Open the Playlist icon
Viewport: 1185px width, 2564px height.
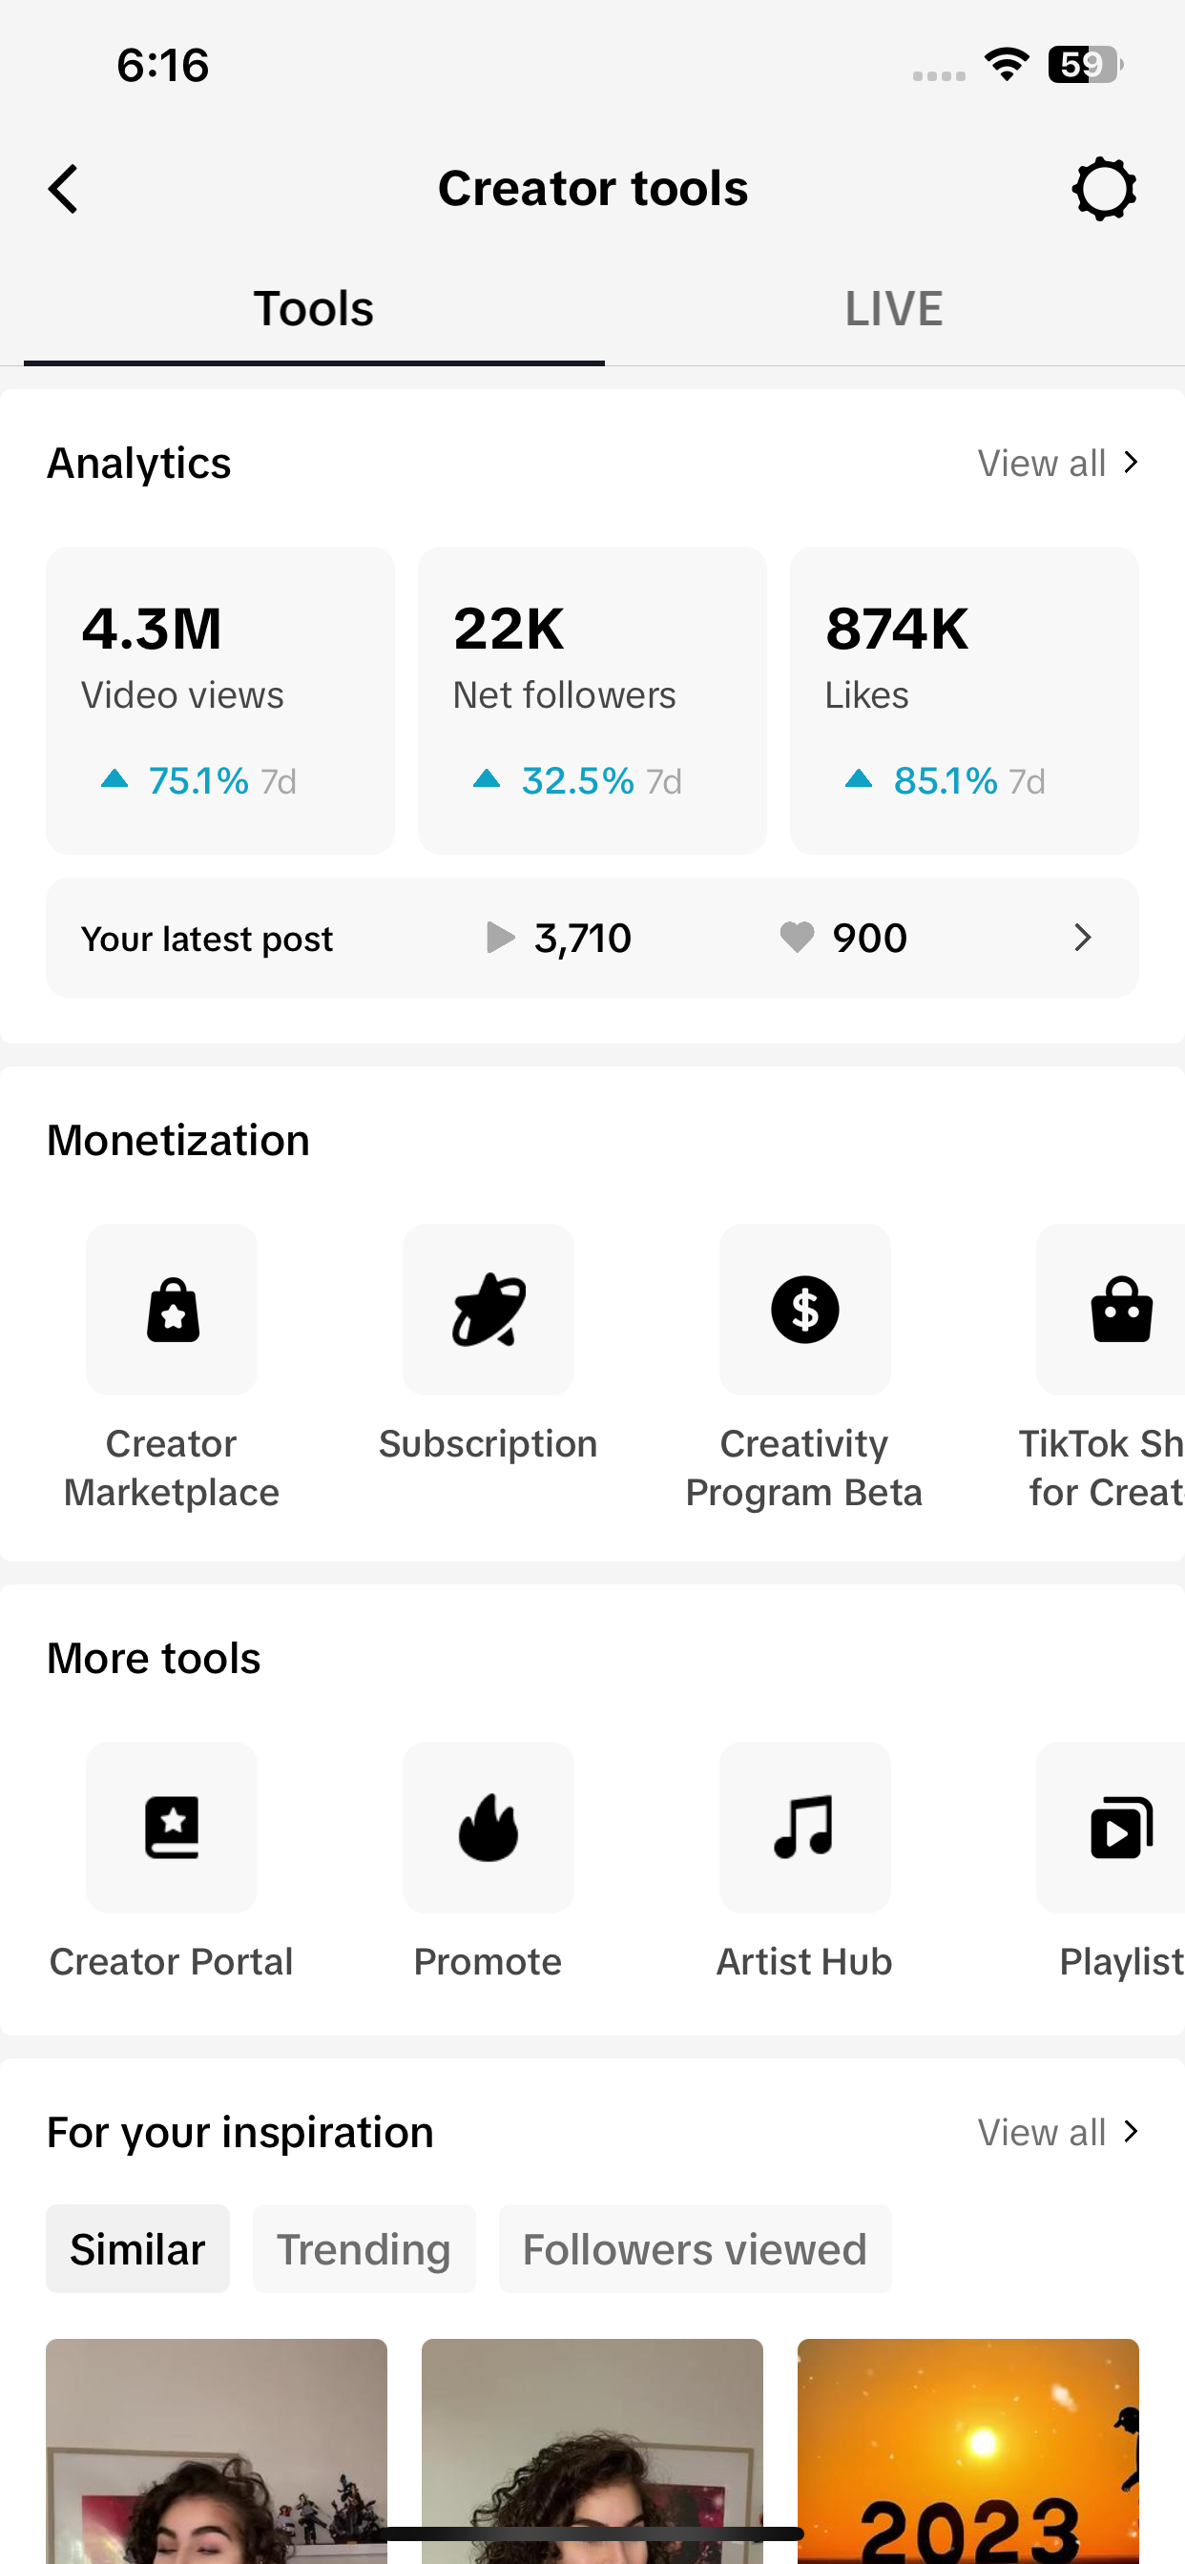click(x=1119, y=1828)
